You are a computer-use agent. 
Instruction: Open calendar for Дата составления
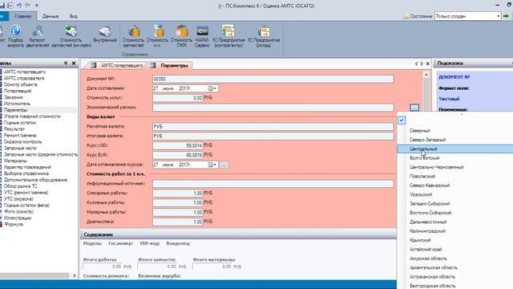pos(212,88)
